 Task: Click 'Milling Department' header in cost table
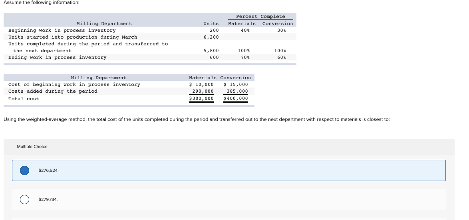click(x=98, y=78)
